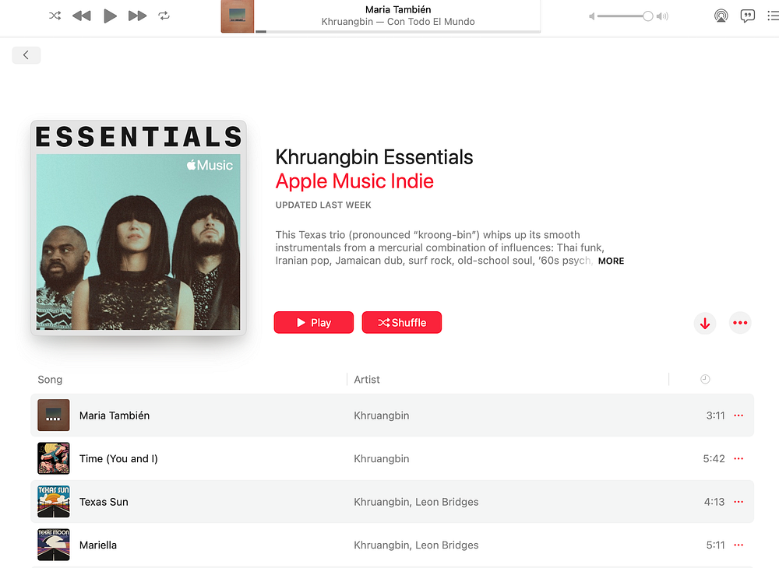Image resolution: width=779 pixels, height=568 pixels.
Task: Click the red Shuffle button
Action: pyautogui.click(x=401, y=322)
